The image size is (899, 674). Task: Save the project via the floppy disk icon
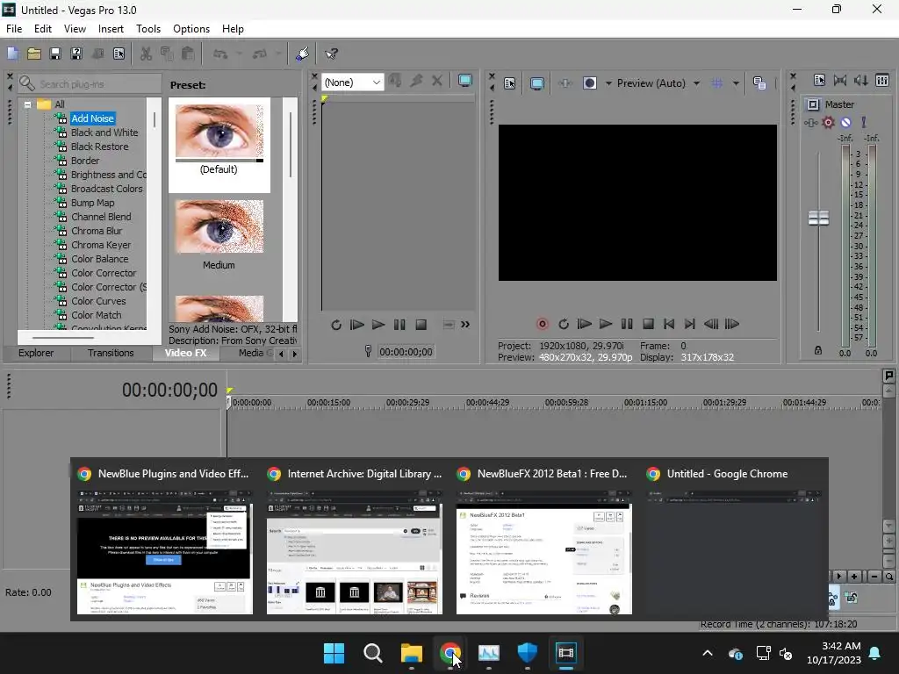click(x=55, y=54)
